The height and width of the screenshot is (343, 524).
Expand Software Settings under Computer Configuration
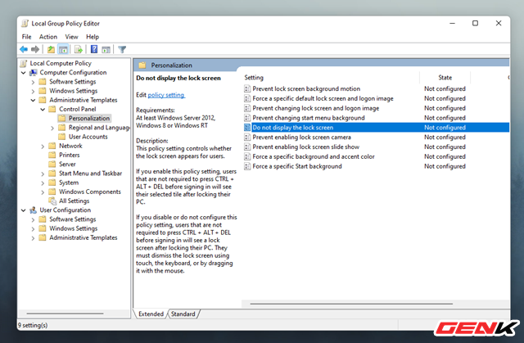coord(33,82)
